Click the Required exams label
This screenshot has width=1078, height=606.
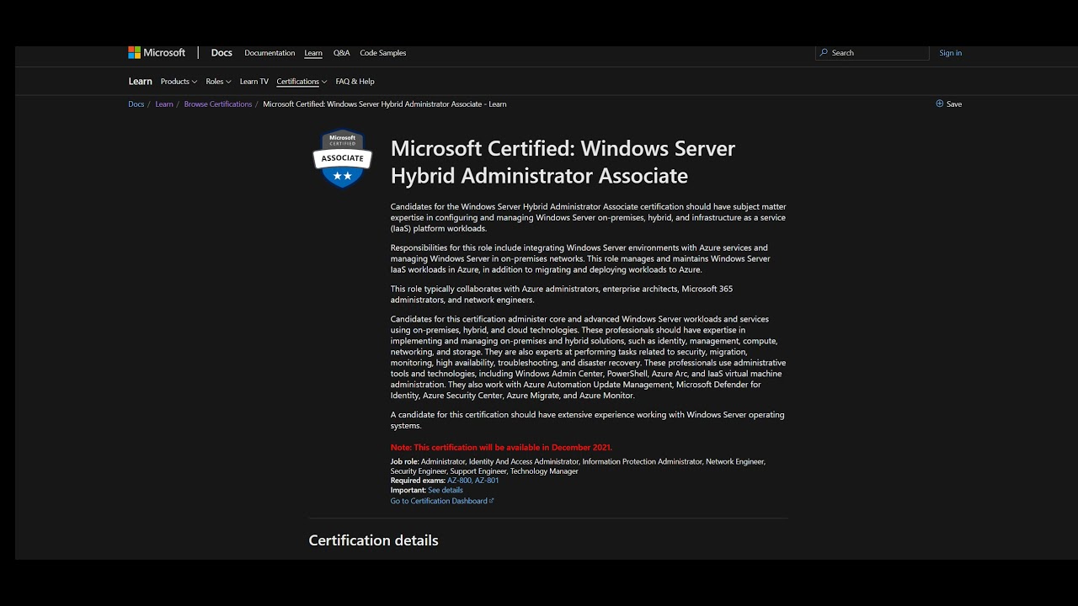pos(418,481)
